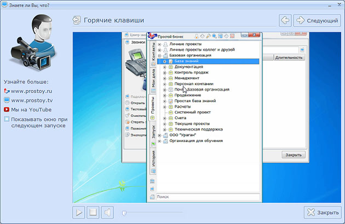Screen dimensions: 345x224
Task: Collapse the Базовая организация tree node
Action: click(159, 56)
